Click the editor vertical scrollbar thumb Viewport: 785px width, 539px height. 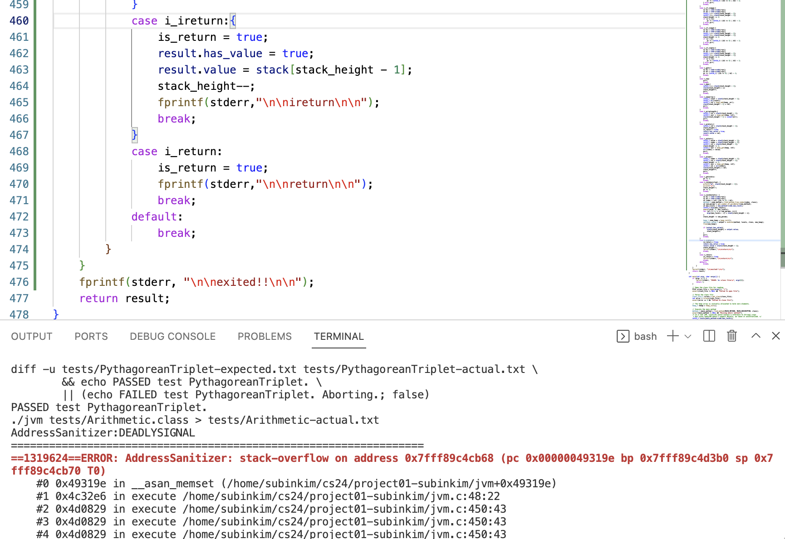tap(782, 258)
